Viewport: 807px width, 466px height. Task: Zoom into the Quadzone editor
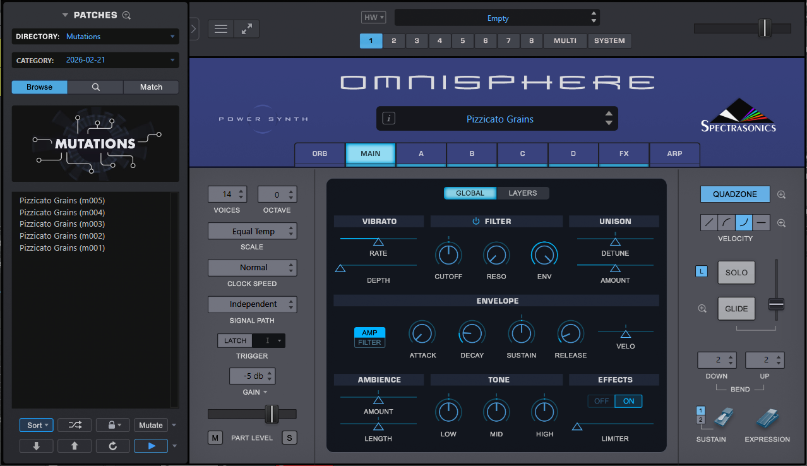tap(782, 194)
